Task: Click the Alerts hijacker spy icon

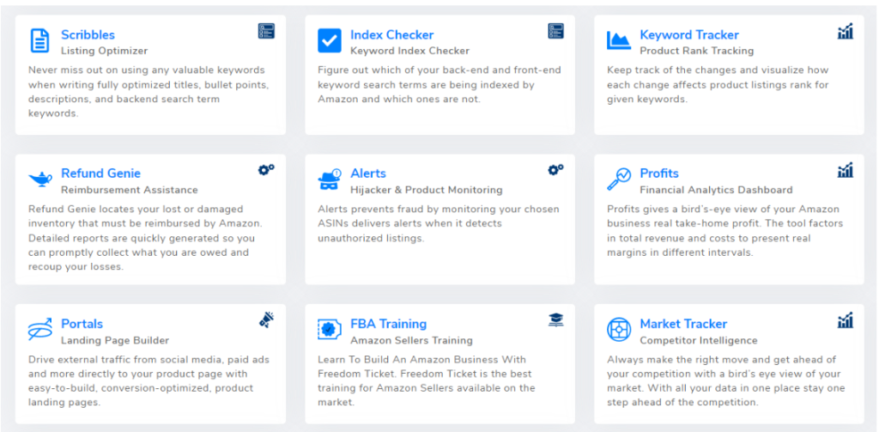Action: 329,179
